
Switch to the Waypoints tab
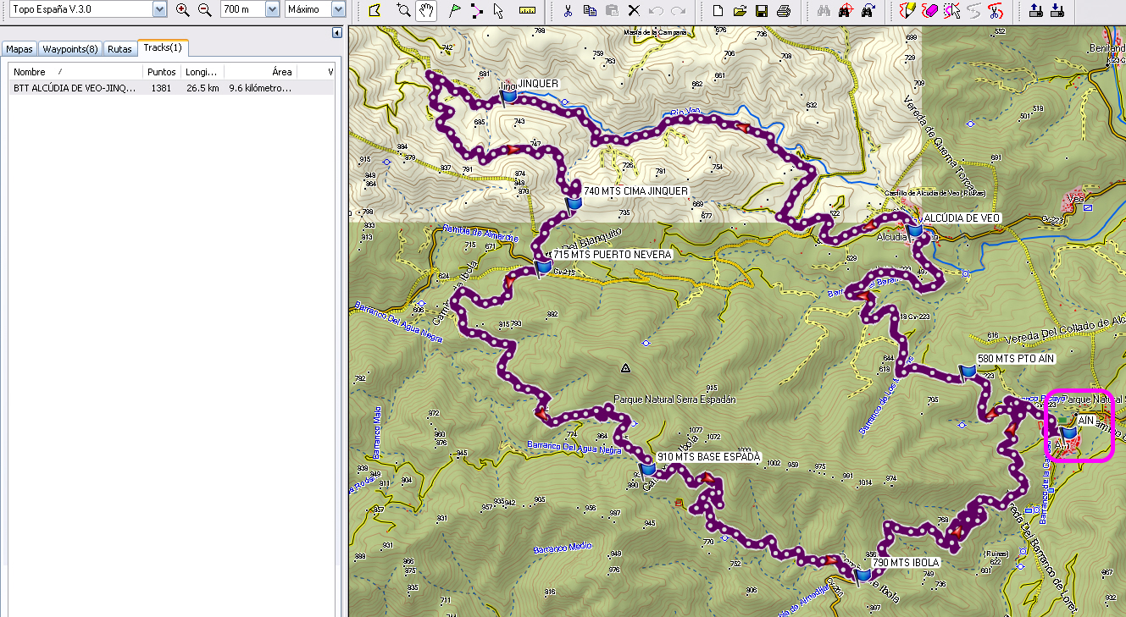pyautogui.click(x=69, y=49)
